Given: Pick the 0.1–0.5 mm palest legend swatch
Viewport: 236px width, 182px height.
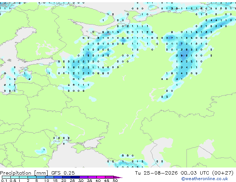Looking at the screenshot, I should coord(6,177).
